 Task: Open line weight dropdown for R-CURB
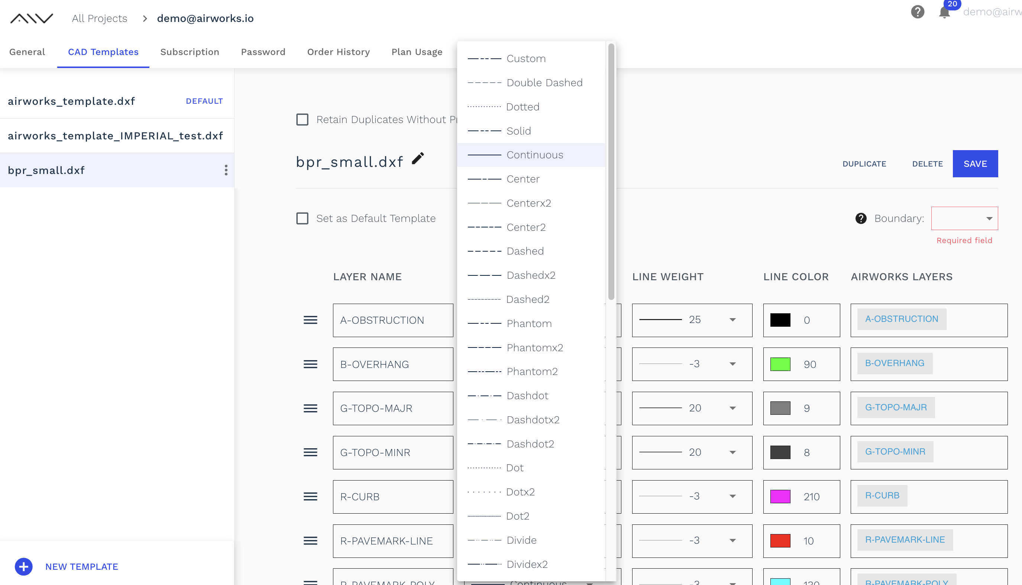692,497
